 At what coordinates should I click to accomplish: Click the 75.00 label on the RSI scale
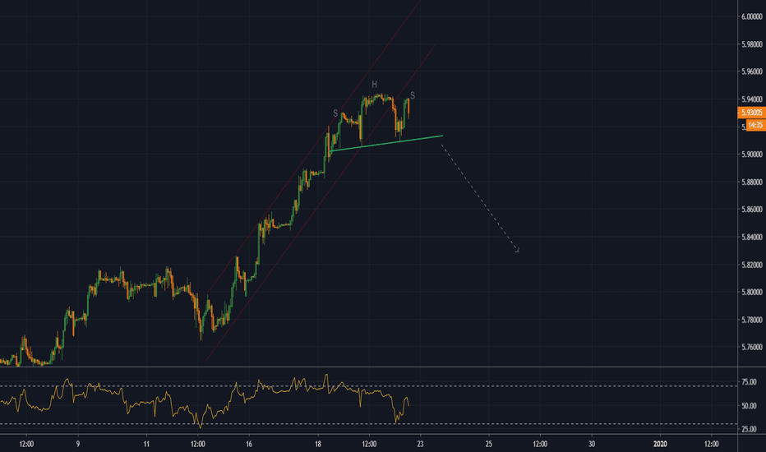749,382
